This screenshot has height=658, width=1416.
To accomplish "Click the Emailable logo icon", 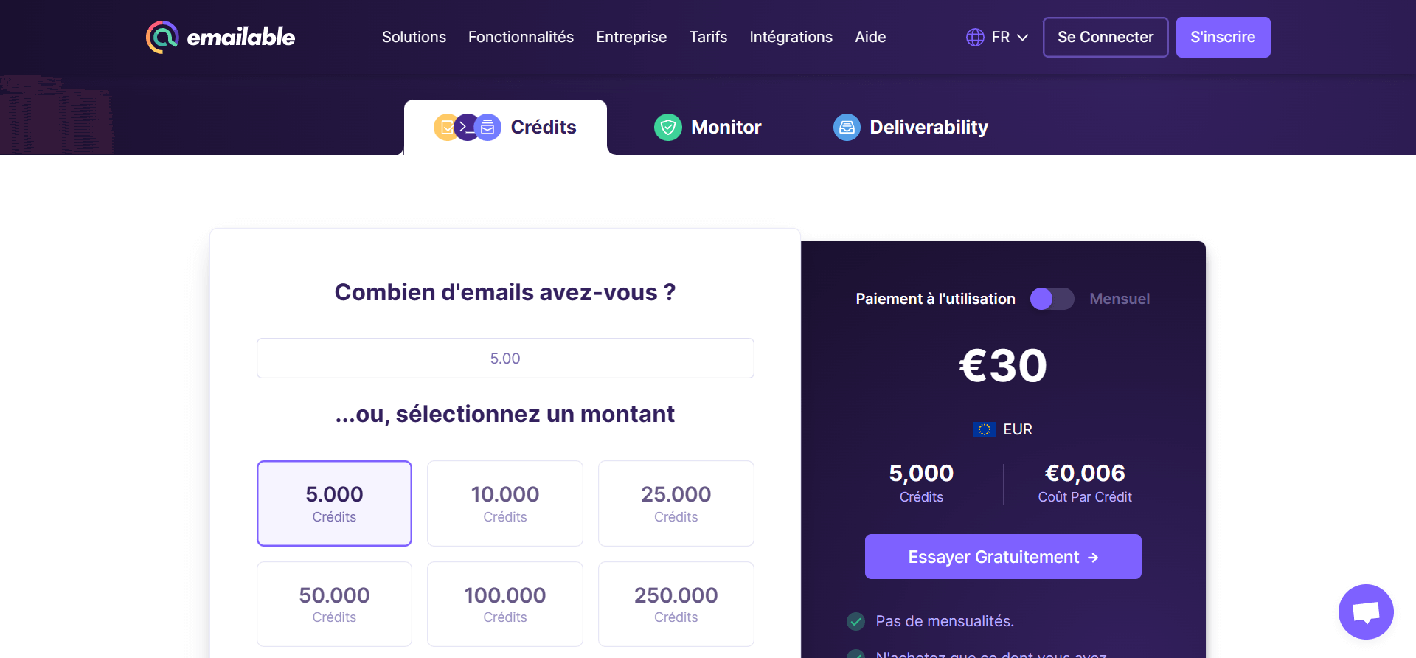I will tap(162, 37).
